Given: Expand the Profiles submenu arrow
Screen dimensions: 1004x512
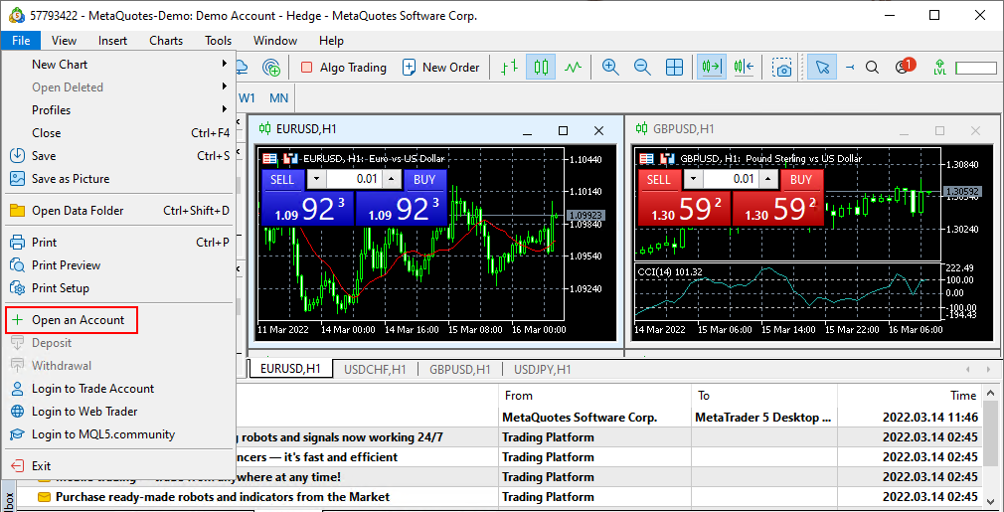Looking at the screenshot, I should [225, 109].
